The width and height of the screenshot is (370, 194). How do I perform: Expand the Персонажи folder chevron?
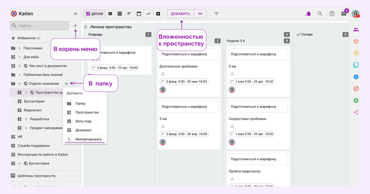[x=19, y=48]
